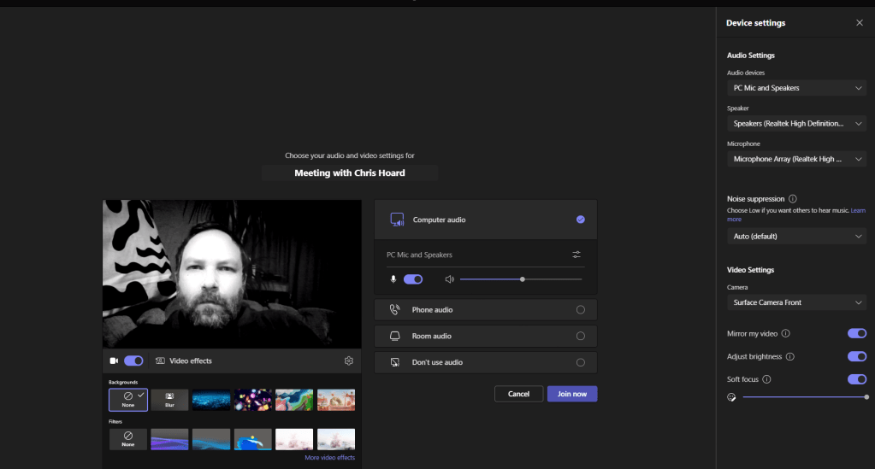
Task: Open the Noise suppression dropdown
Action: [796, 236]
